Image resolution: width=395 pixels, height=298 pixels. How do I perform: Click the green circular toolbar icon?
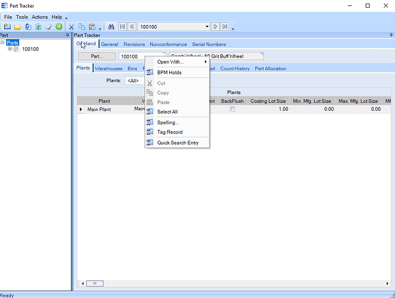point(59,27)
